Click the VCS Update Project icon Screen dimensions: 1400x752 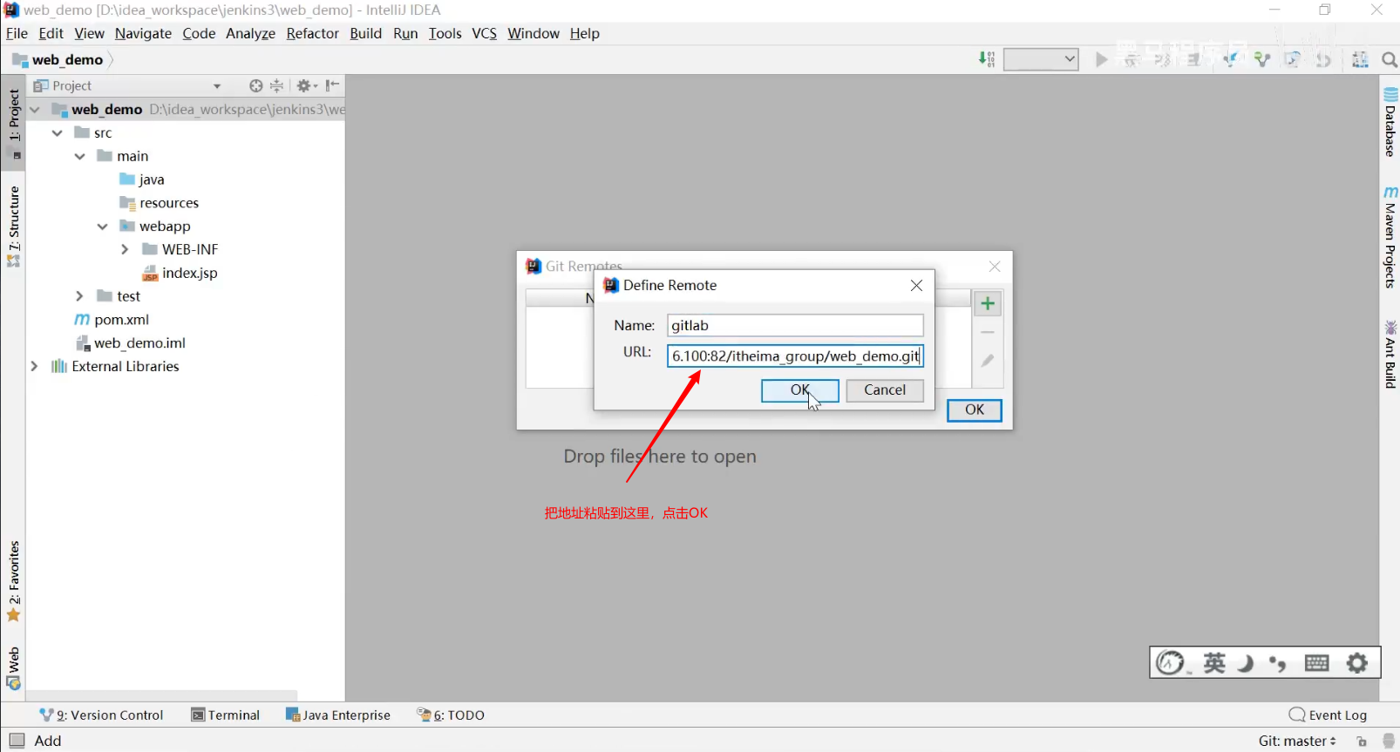[x=1230, y=59]
